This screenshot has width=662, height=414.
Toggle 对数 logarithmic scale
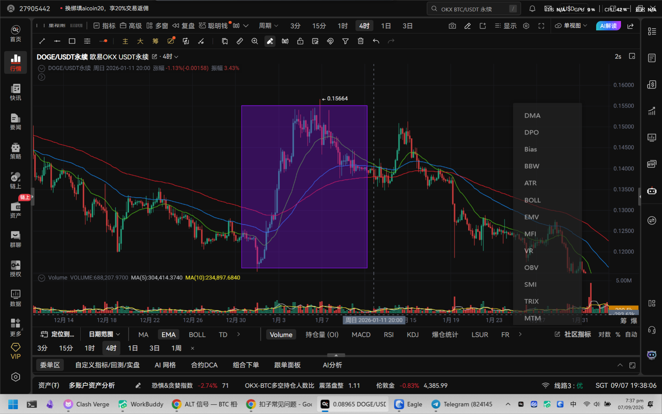click(604, 334)
